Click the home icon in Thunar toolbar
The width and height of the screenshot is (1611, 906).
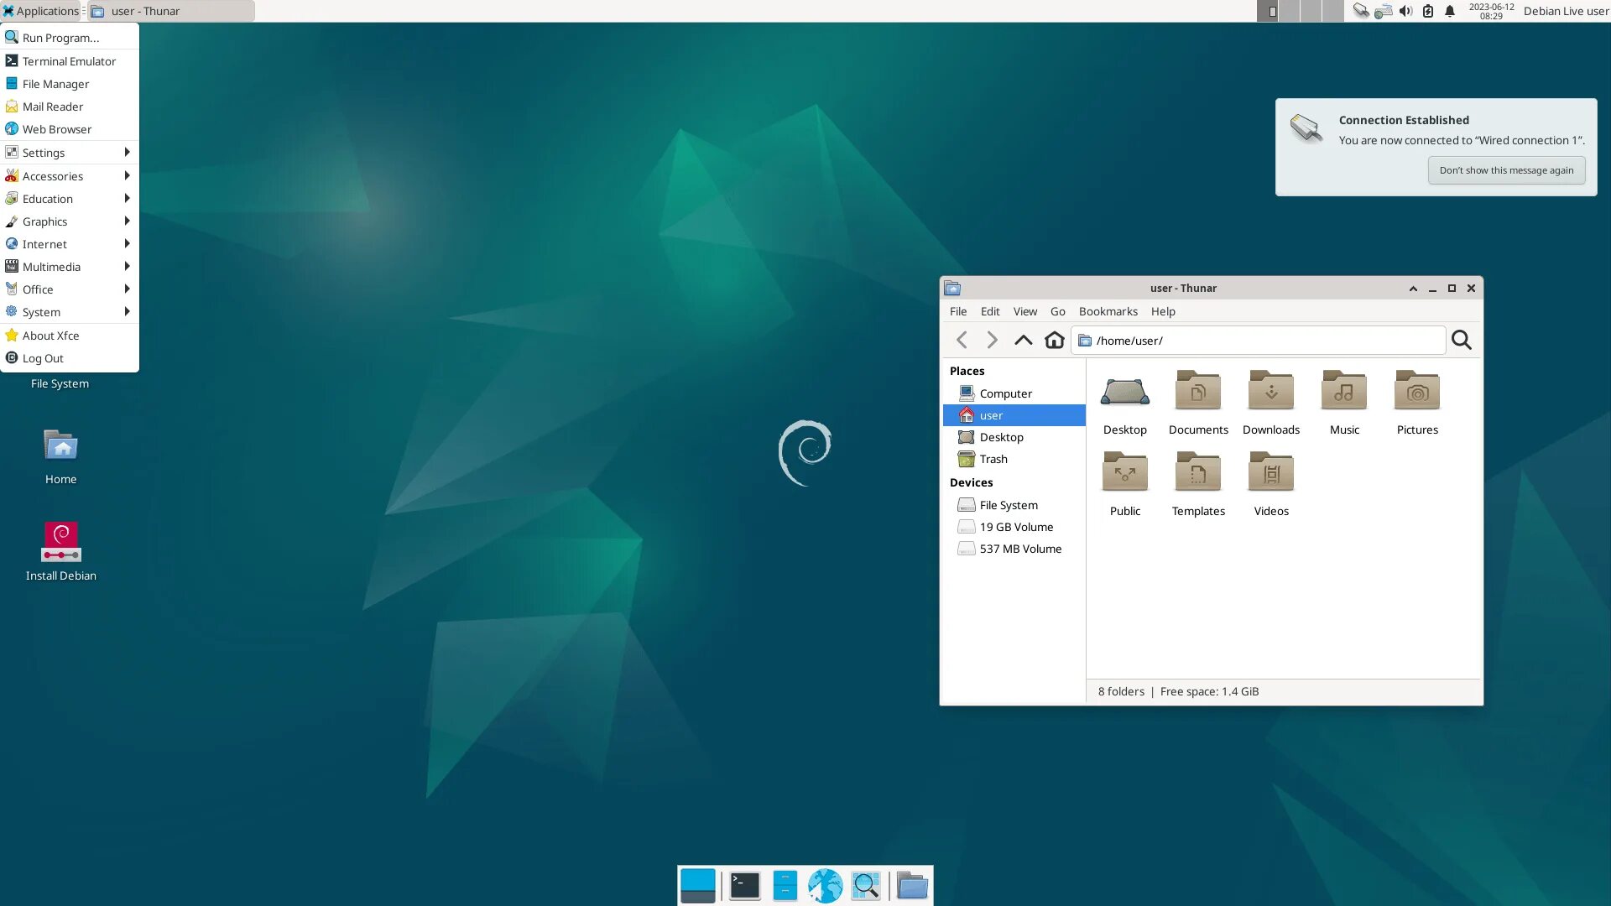click(x=1054, y=340)
